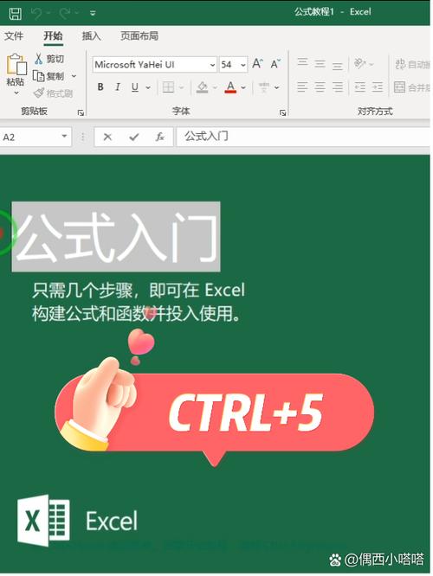Open the 字体 dialog launcher
Screen dimensions: 433x576
point(282,112)
